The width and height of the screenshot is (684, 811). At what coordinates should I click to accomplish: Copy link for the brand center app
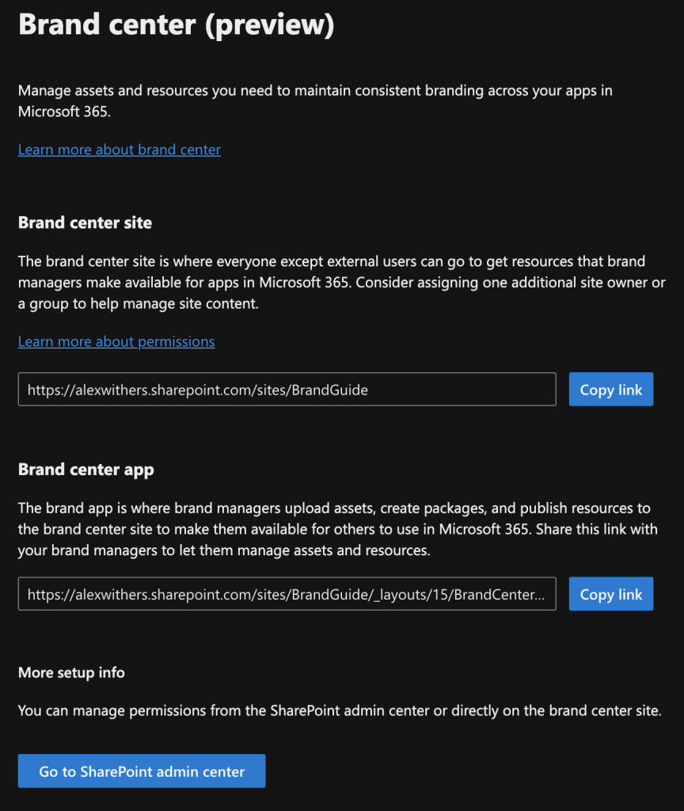coord(610,594)
